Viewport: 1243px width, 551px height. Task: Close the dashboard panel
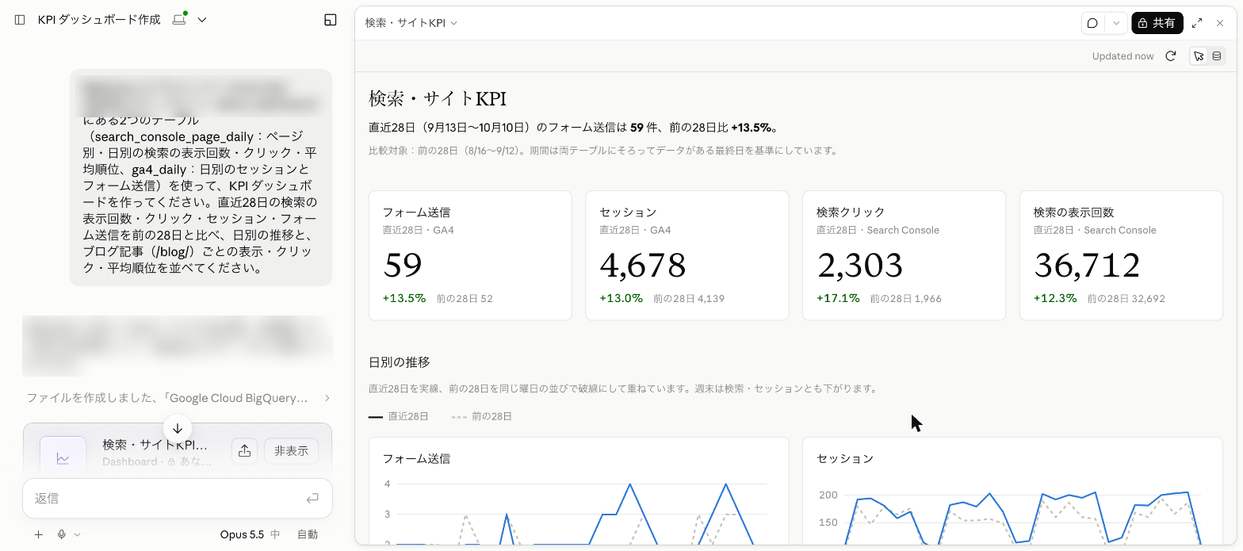[x=1220, y=23]
